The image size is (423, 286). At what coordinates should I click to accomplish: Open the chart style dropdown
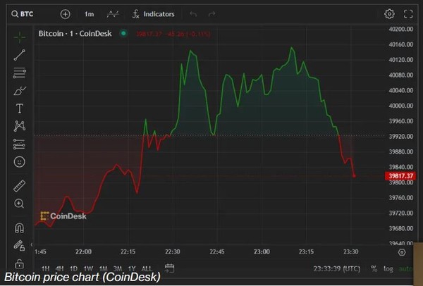[x=111, y=14]
